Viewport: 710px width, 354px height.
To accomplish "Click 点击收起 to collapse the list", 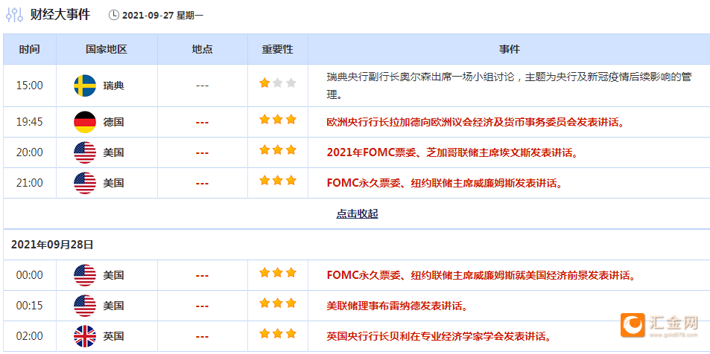I will coord(357,214).
